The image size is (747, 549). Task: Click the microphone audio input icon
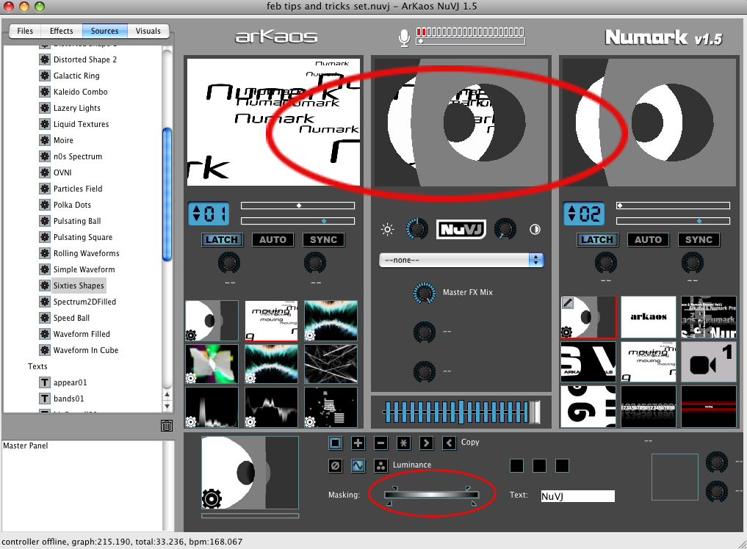click(x=404, y=38)
